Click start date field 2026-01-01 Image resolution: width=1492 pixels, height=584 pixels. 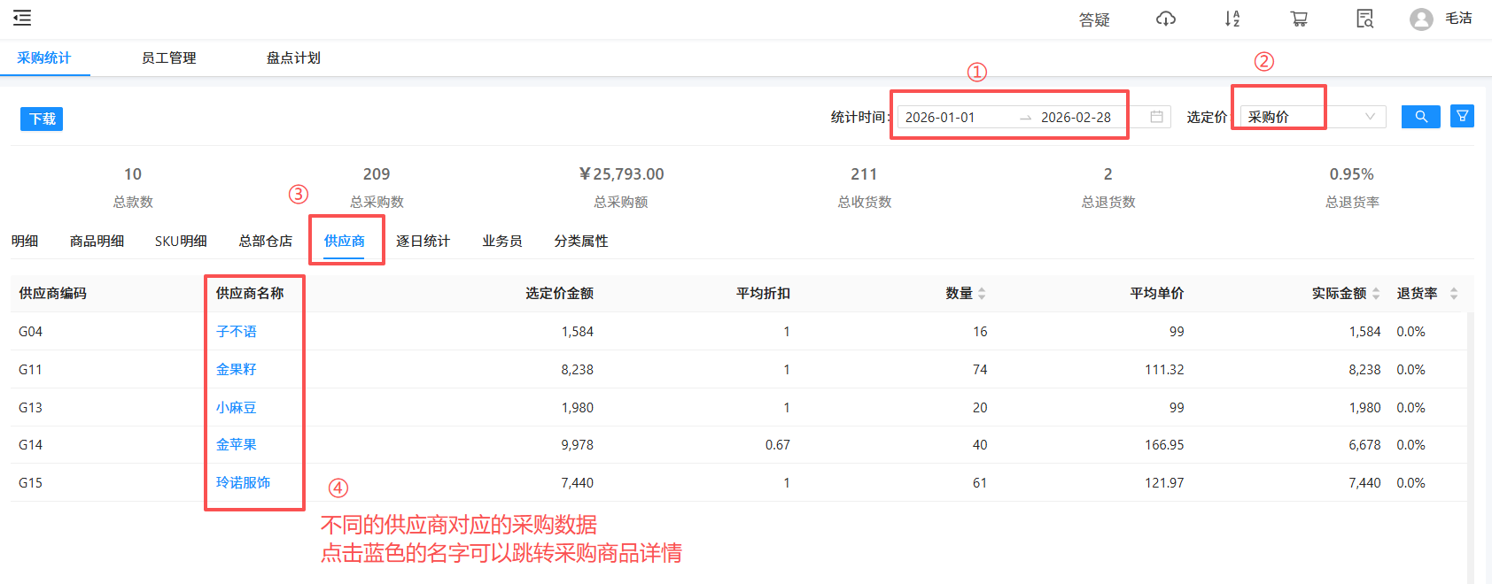(x=940, y=118)
